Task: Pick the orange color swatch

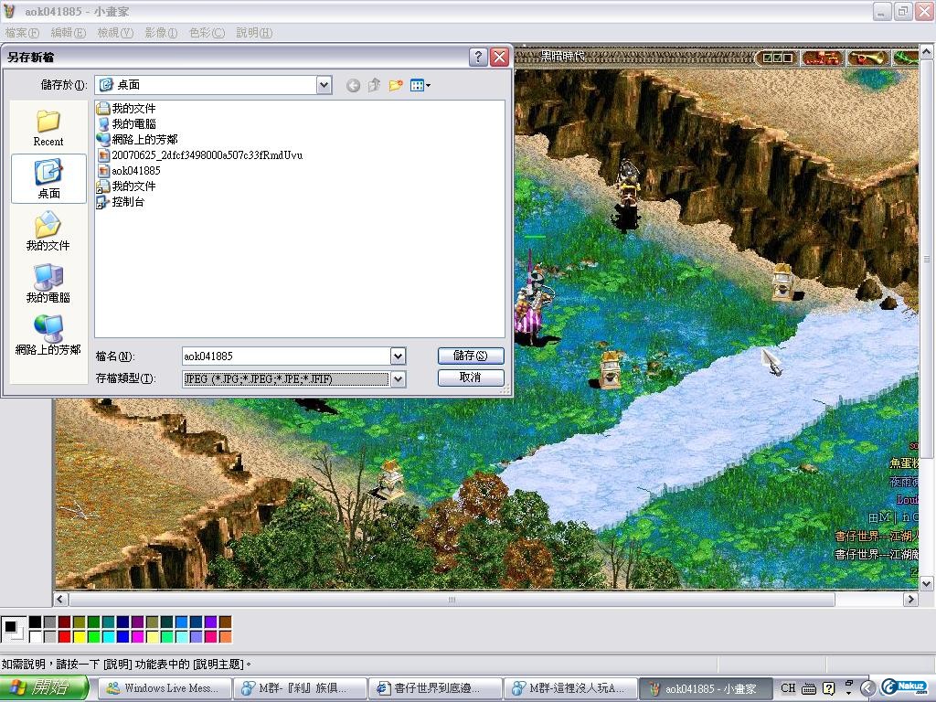Action: 225,636
